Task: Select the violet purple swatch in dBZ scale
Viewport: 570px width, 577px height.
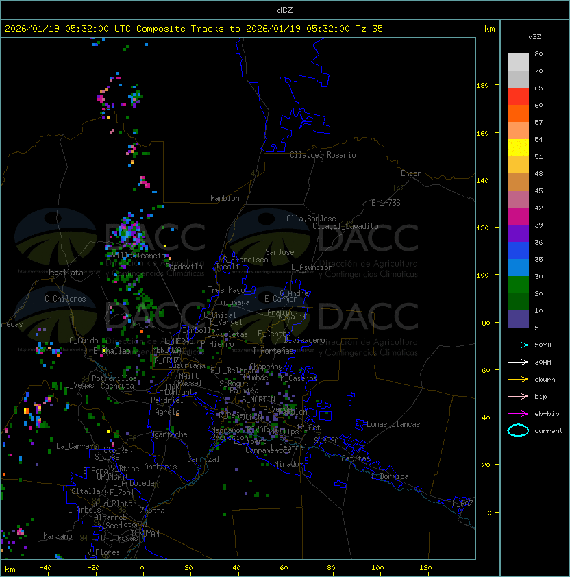Action: click(x=518, y=233)
